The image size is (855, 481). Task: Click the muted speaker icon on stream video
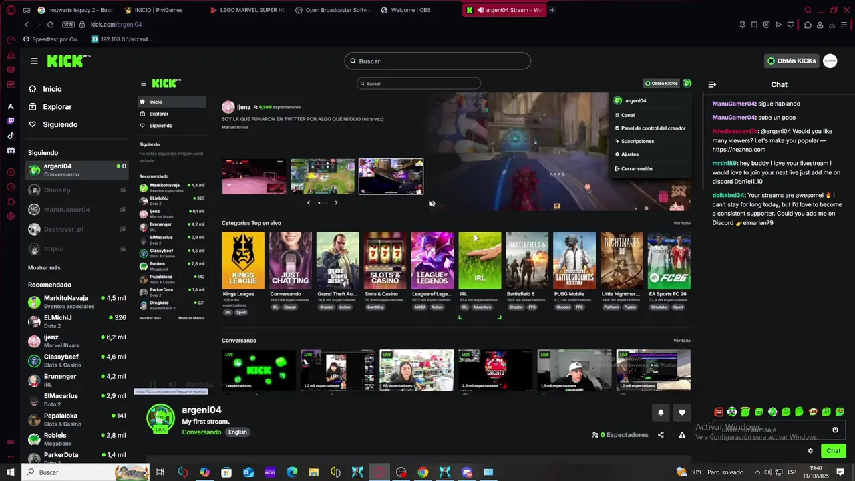(x=432, y=204)
